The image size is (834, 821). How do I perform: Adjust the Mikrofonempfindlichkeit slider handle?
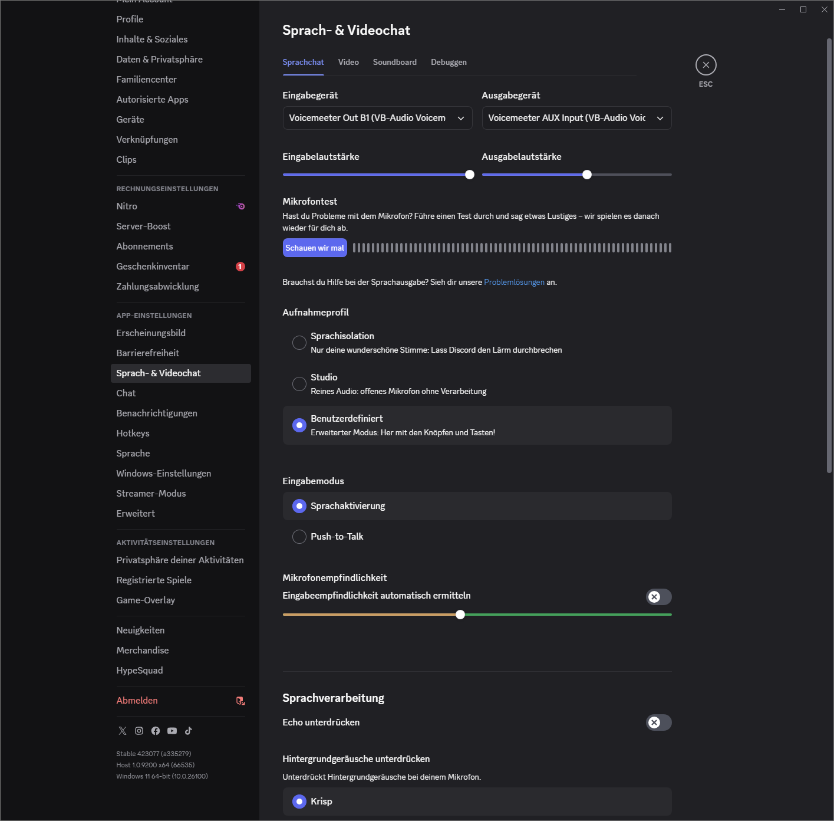[460, 615]
